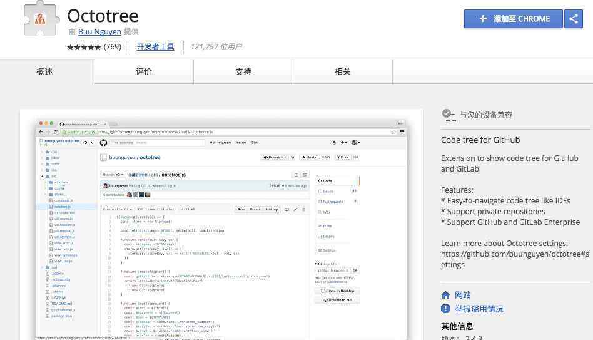Image resolution: width=593 pixels, height=340 pixels.
Task: Switch to the 概述 tab
Action: [x=44, y=71]
